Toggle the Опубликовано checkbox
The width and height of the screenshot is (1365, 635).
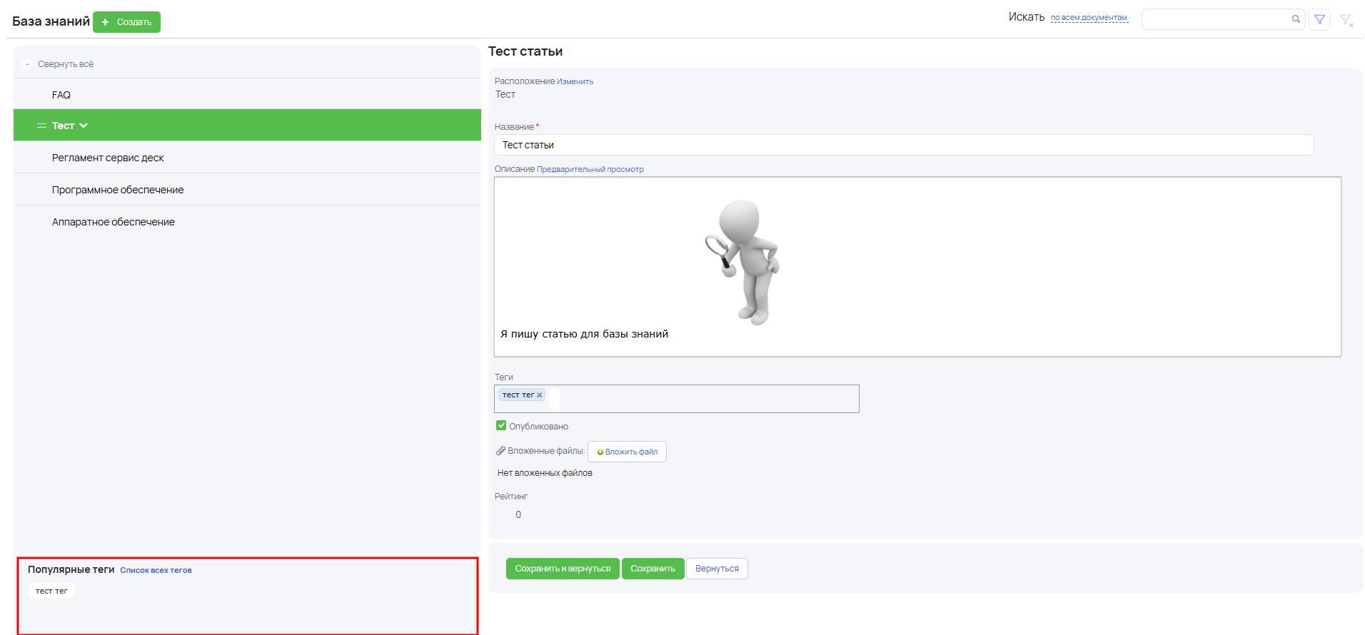[501, 426]
